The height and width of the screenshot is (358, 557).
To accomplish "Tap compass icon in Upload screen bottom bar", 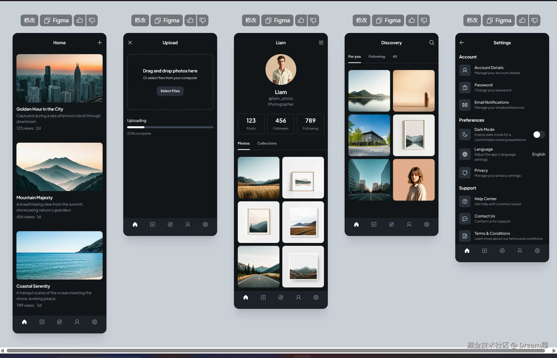I will (170, 225).
